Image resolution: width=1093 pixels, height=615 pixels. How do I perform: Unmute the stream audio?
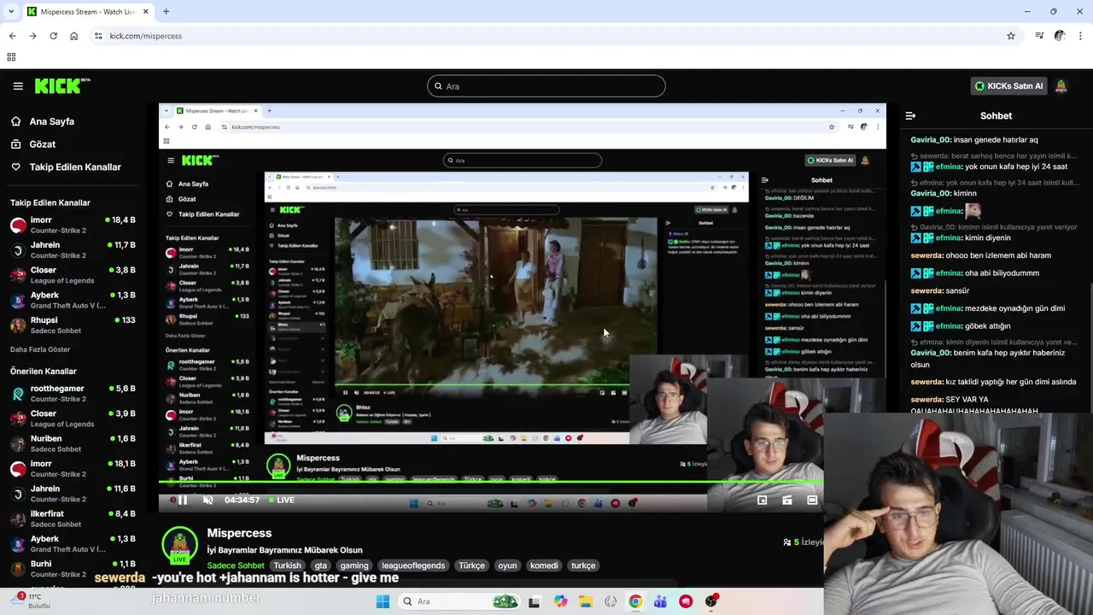207,500
